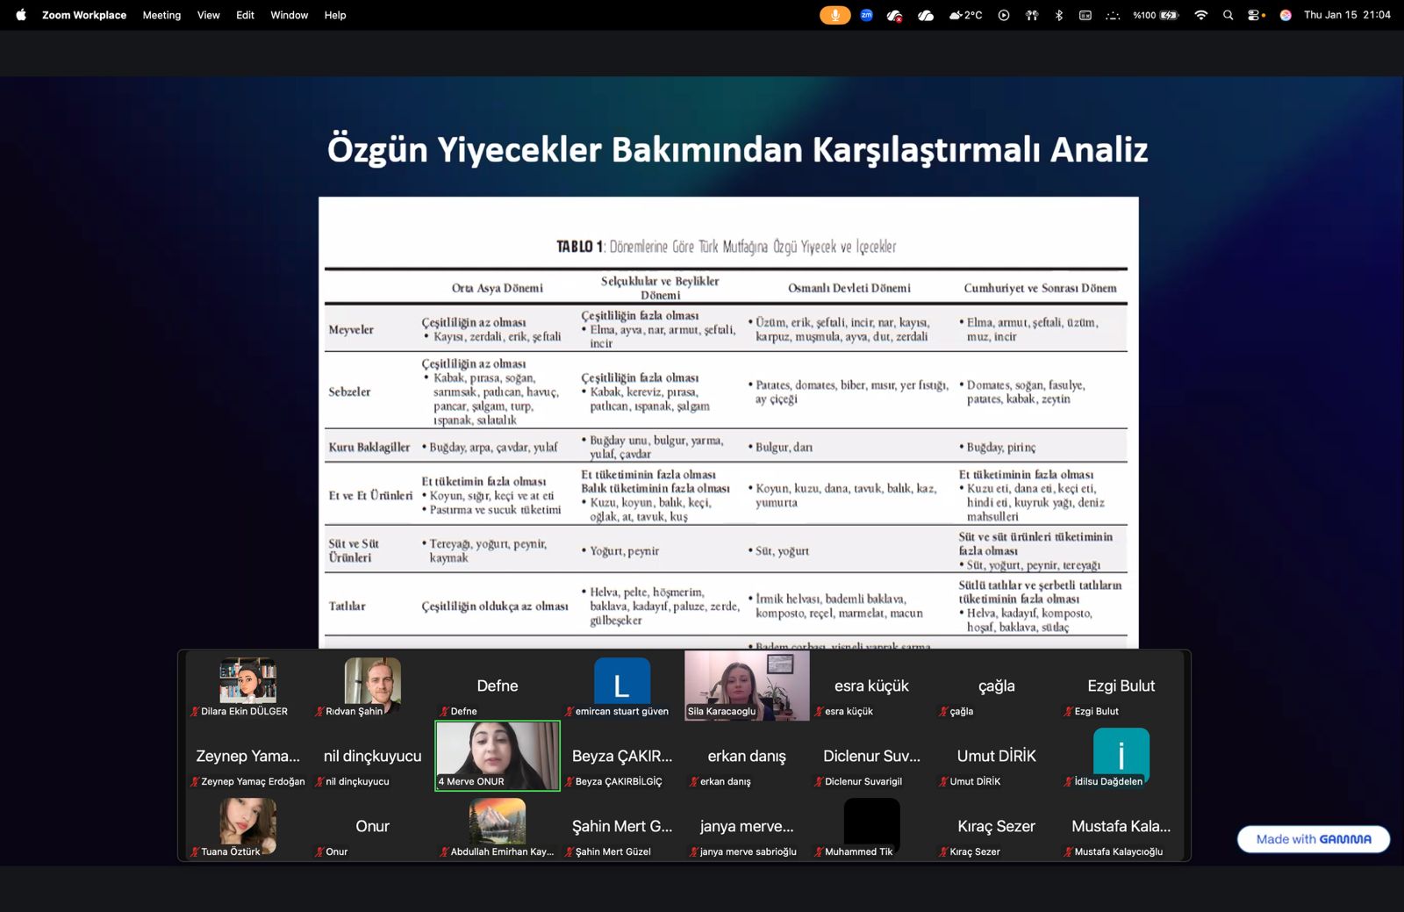
Task: Click the AirPods status icon
Action: [1032, 15]
